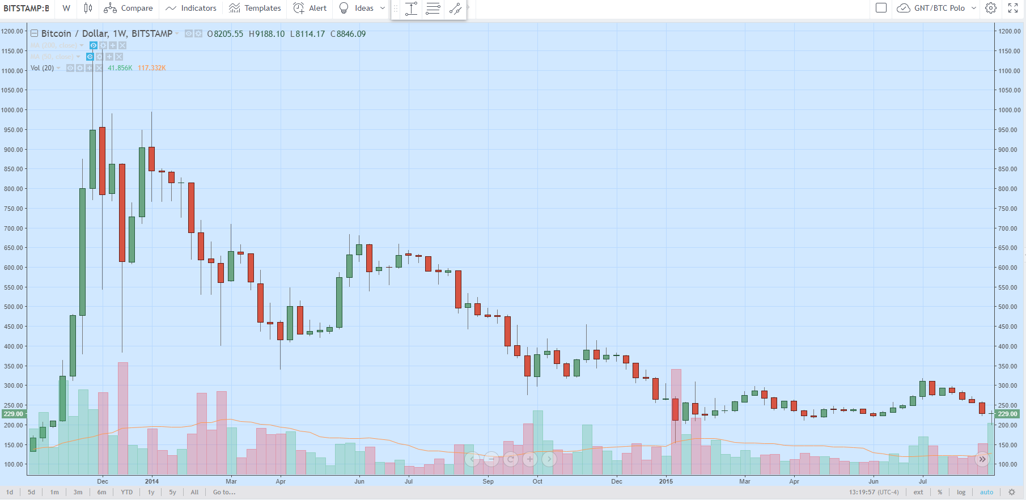Open indicator Templates menu

point(255,8)
